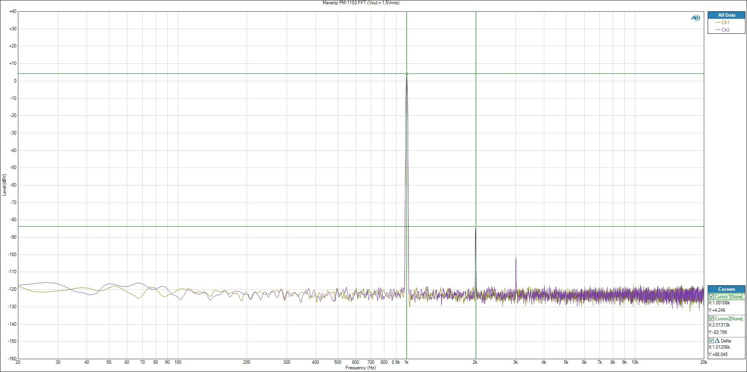Screen dimensions: 747x372
Task: Click the Ch2 legend line sample
Action: (718, 30)
